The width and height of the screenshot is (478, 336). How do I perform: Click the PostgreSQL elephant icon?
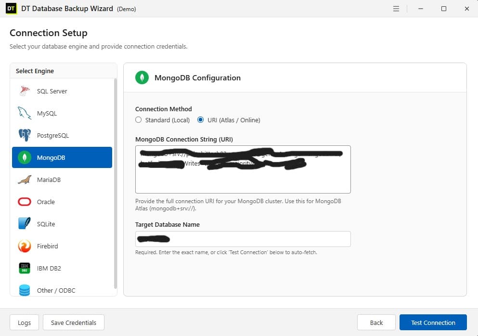pos(25,135)
